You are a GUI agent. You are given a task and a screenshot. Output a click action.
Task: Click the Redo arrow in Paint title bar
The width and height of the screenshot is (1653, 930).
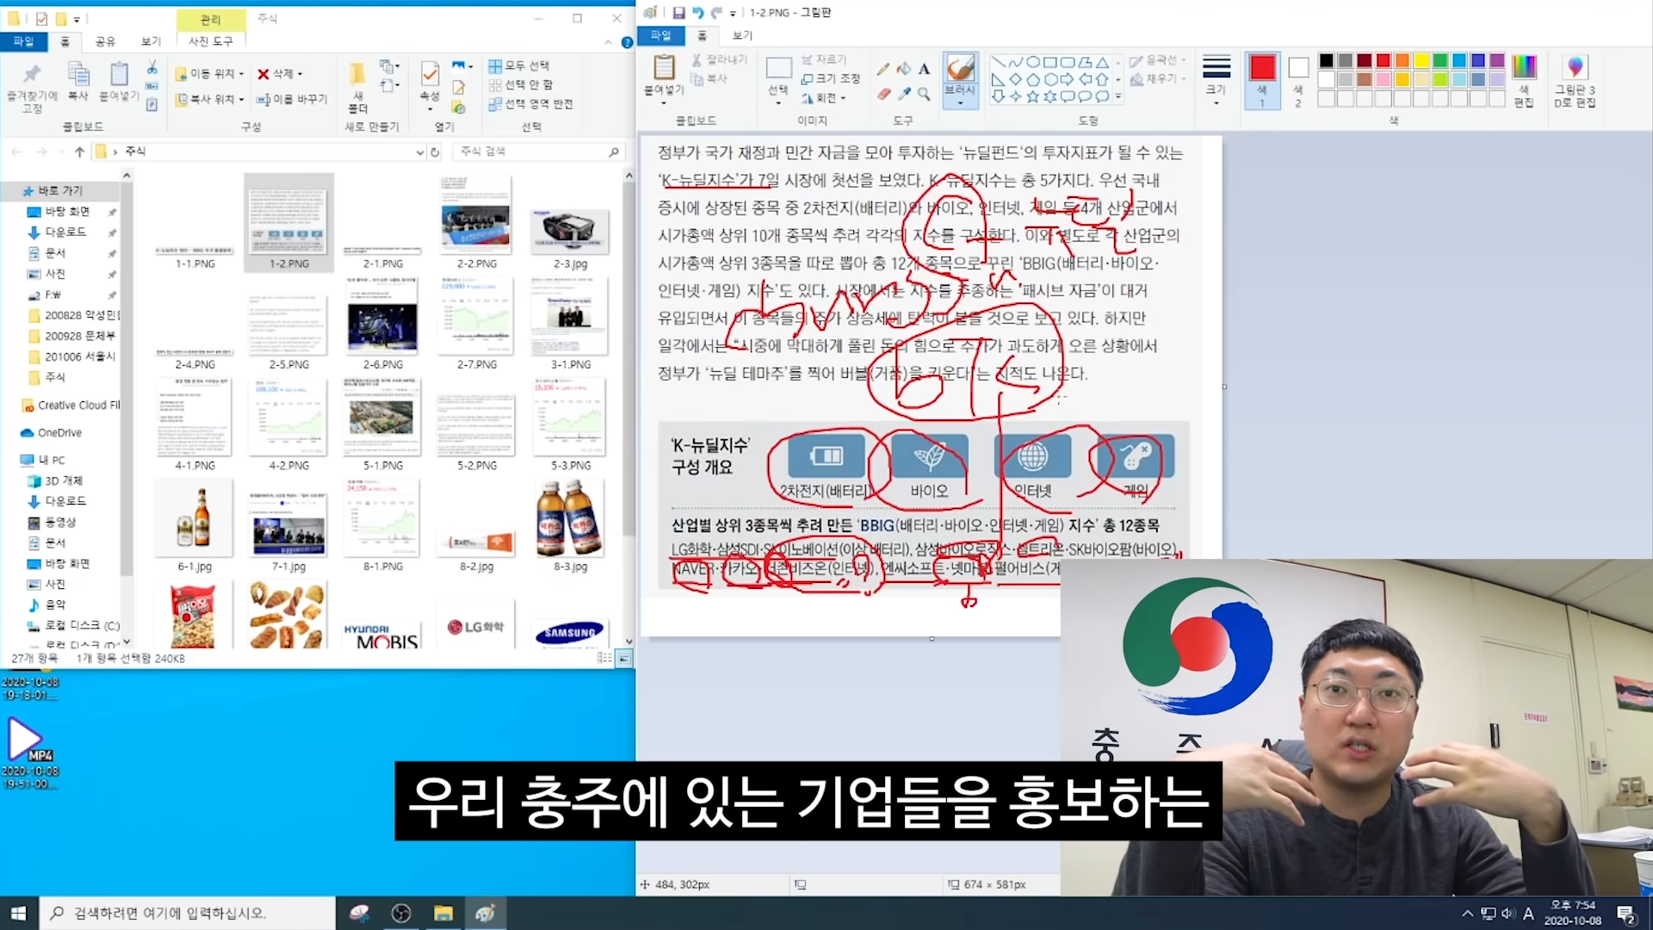click(715, 13)
